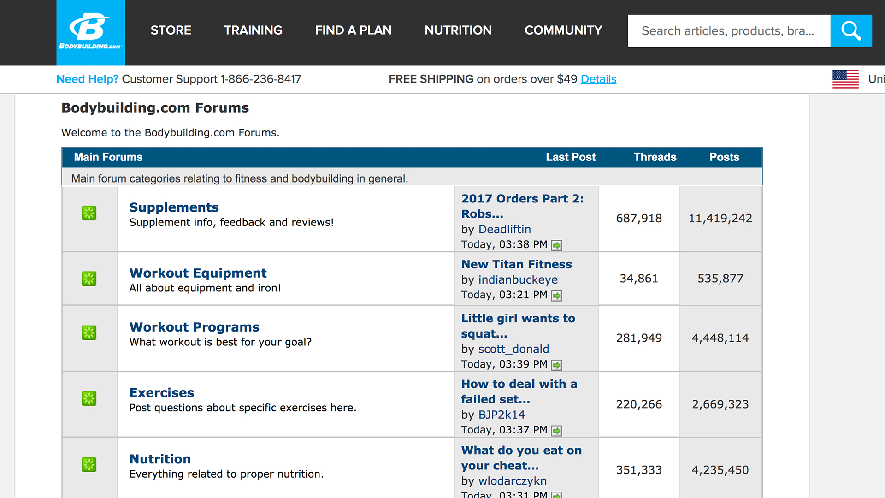Click the free shipping Details link

598,79
